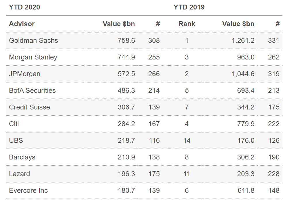This screenshot has width=285, height=202.
Task: Click Morgan Stanley 2020 value 744.9
Action: [126, 57]
